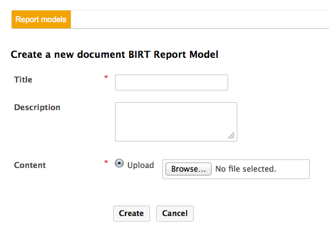329x232 pixels.
Task: Click the Upload option label
Action: (141, 166)
